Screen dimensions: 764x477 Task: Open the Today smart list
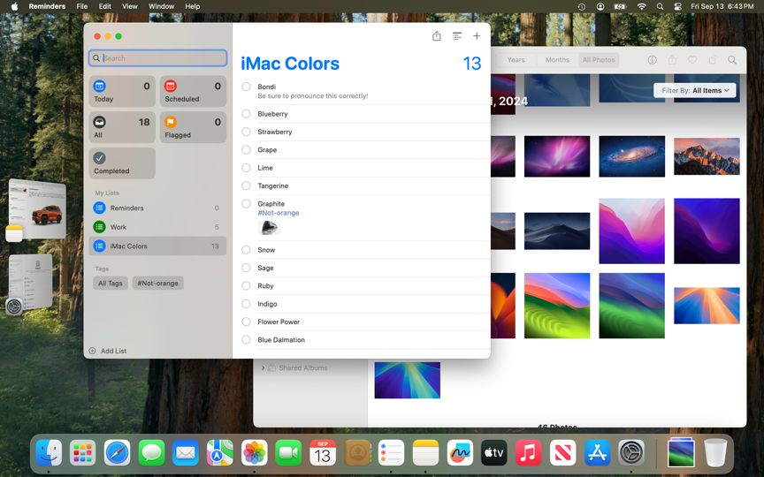point(122,92)
